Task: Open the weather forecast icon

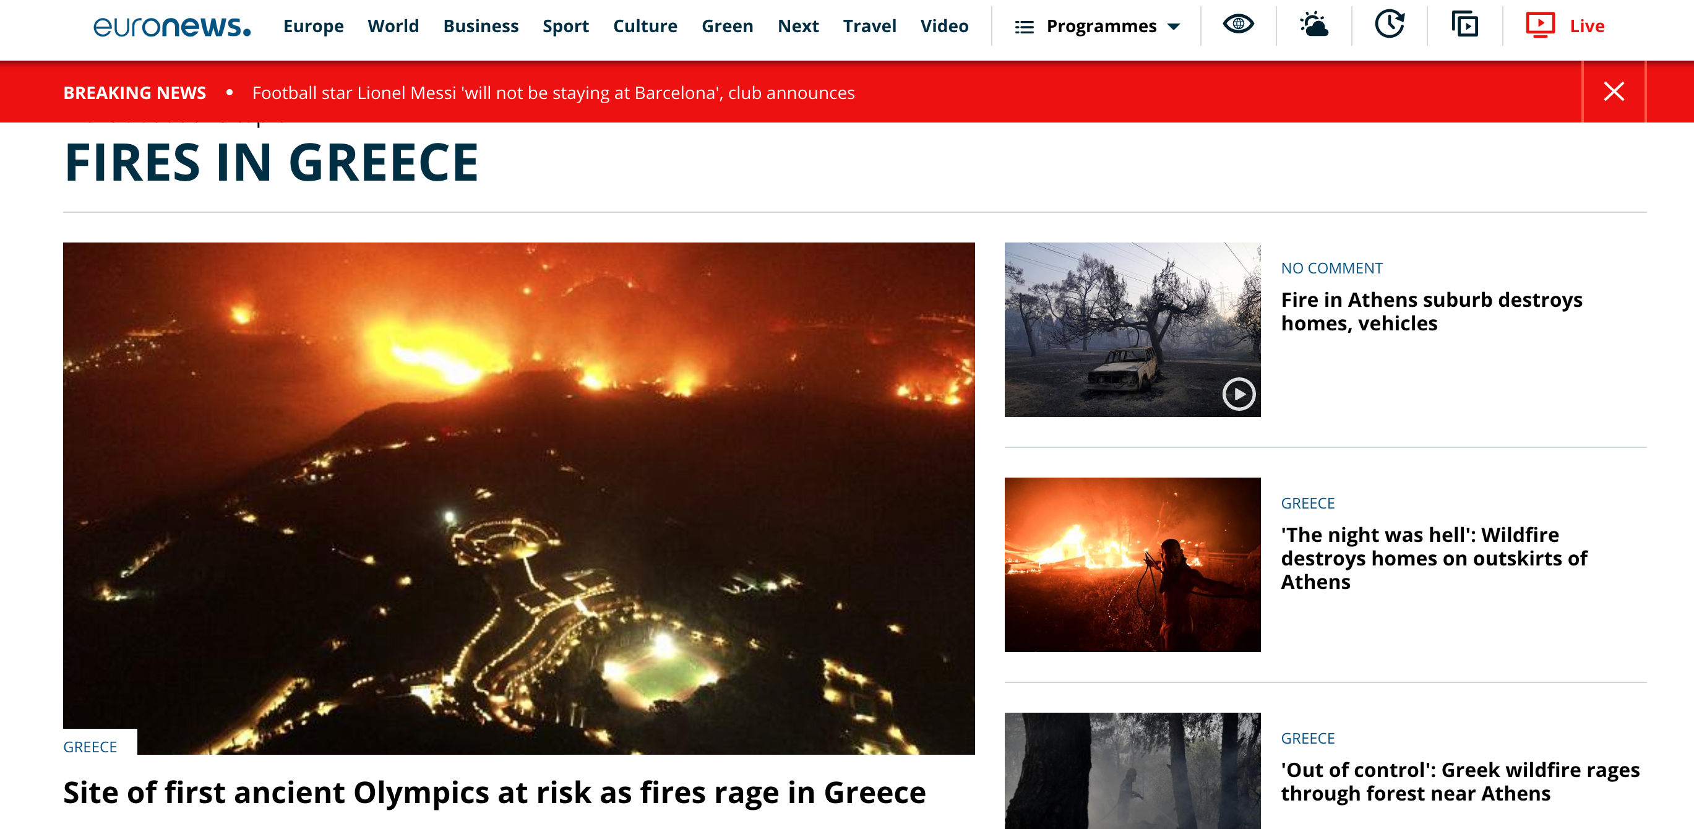Action: pos(1314,25)
